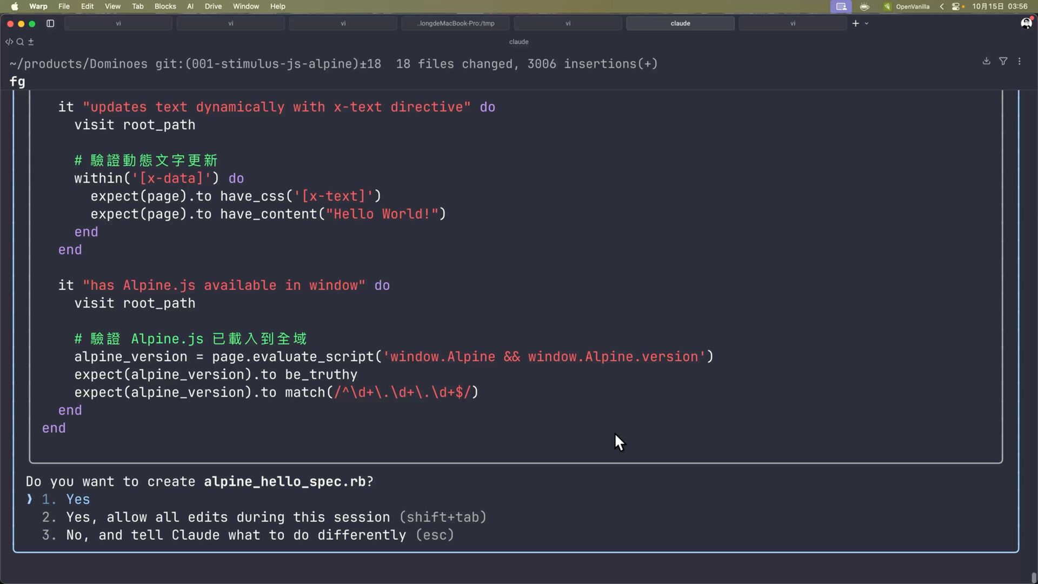Open the block three-dot overflow menu
This screenshot has width=1038, height=584.
click(x=1020, y=61)
